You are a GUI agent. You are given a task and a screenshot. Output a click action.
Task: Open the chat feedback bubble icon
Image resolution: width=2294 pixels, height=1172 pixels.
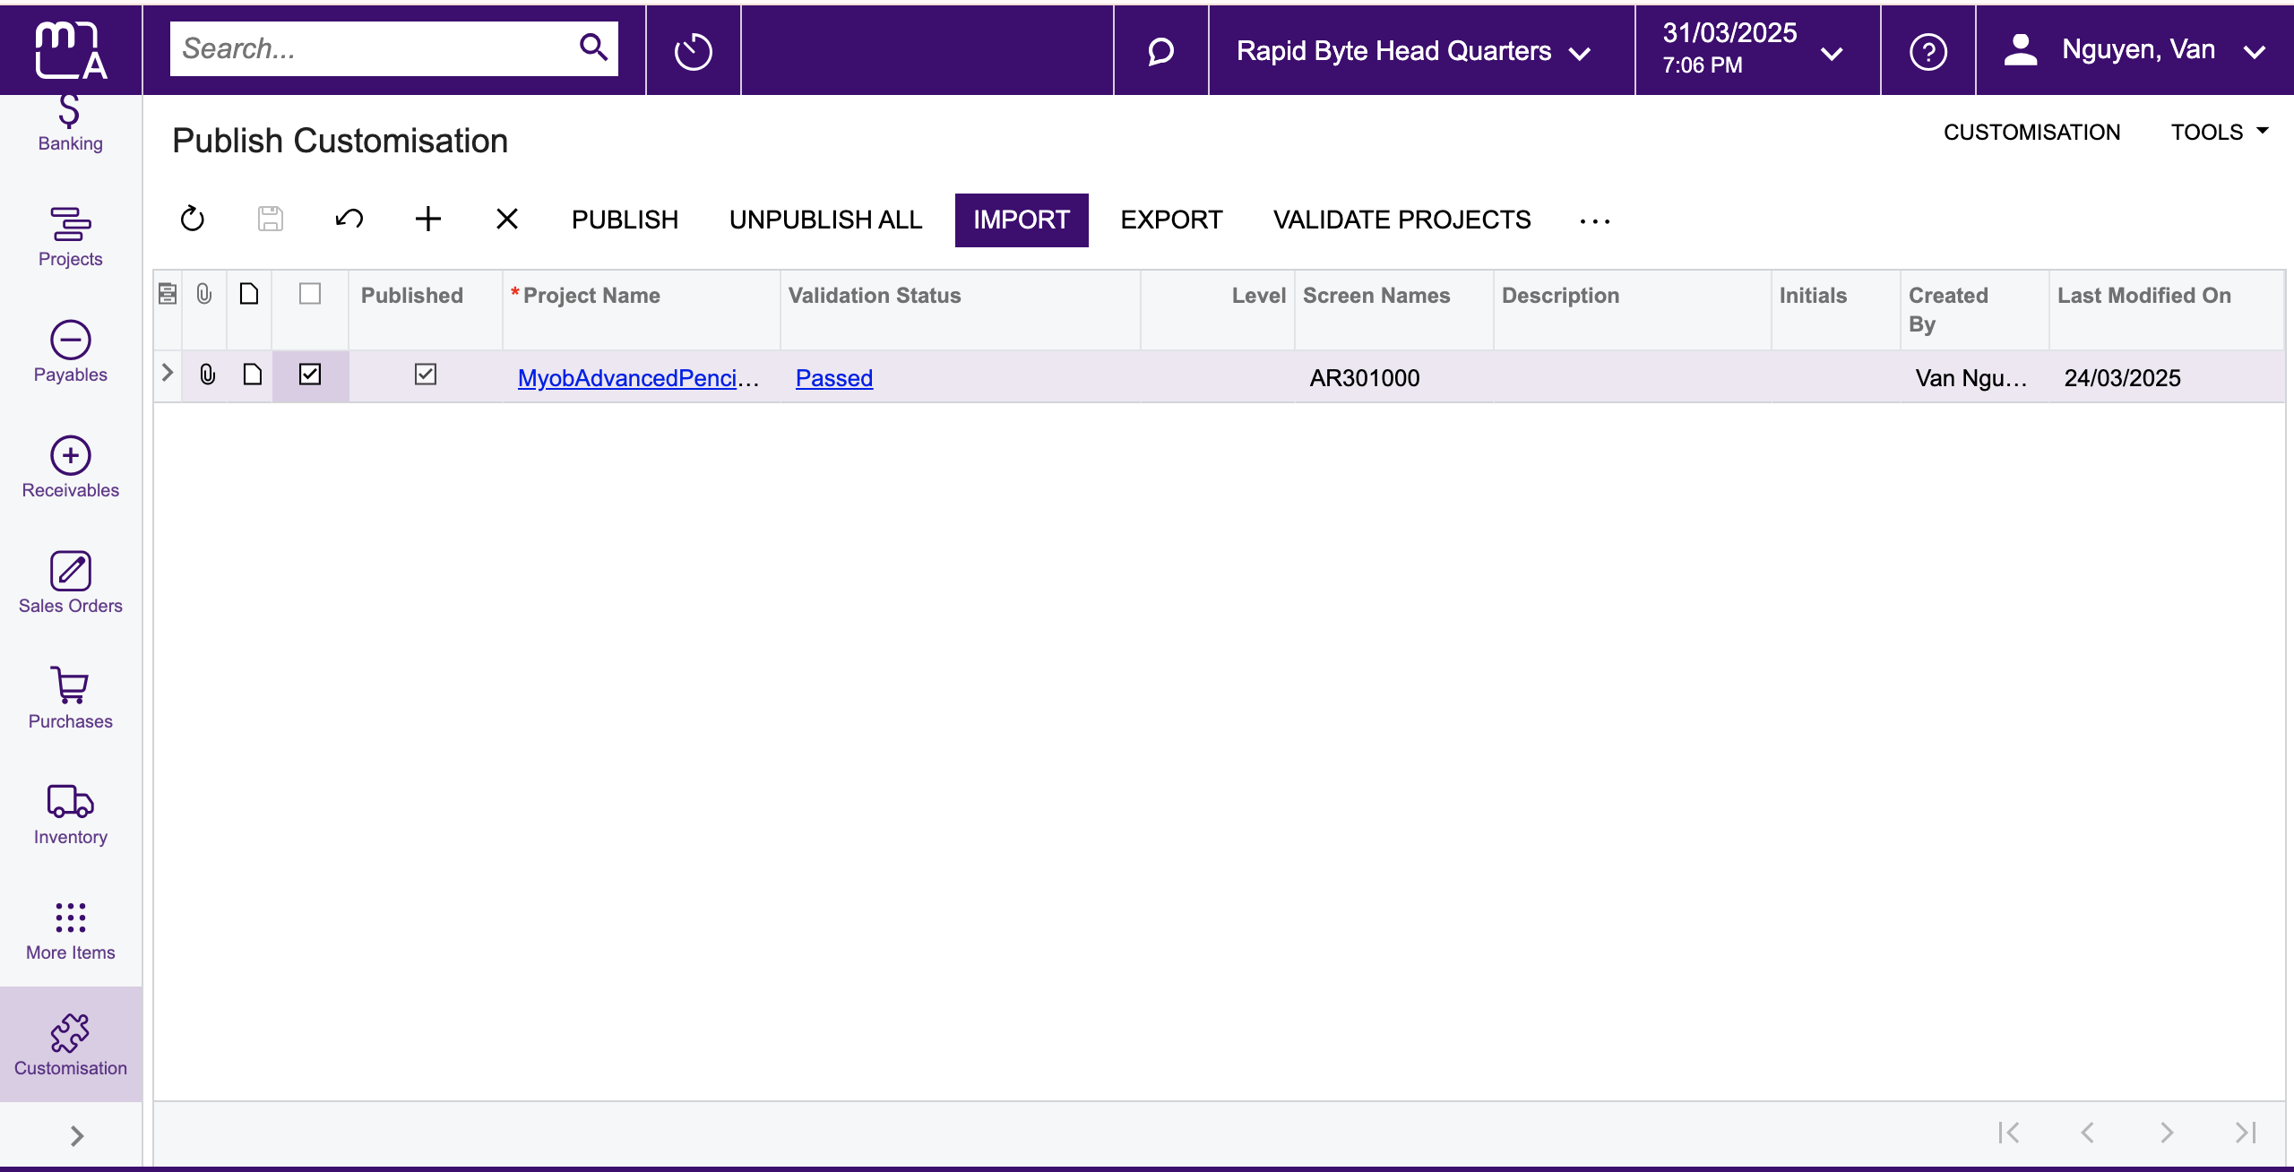pyautogui.click(x=1160, y=51)
